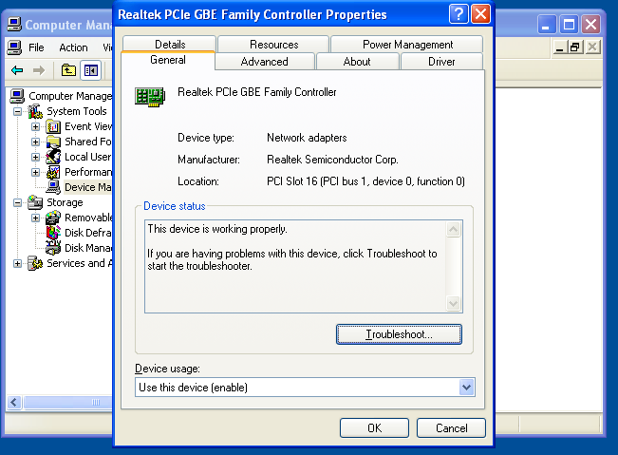The image size is (618, 455).
Task: Switch to the Driver tab
Action: tap(441, 62)
